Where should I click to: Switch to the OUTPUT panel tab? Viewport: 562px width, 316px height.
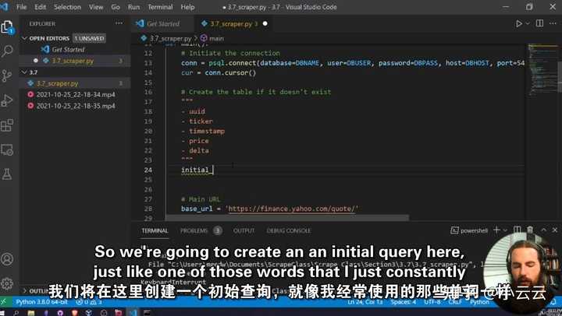(x=244, y=230)
